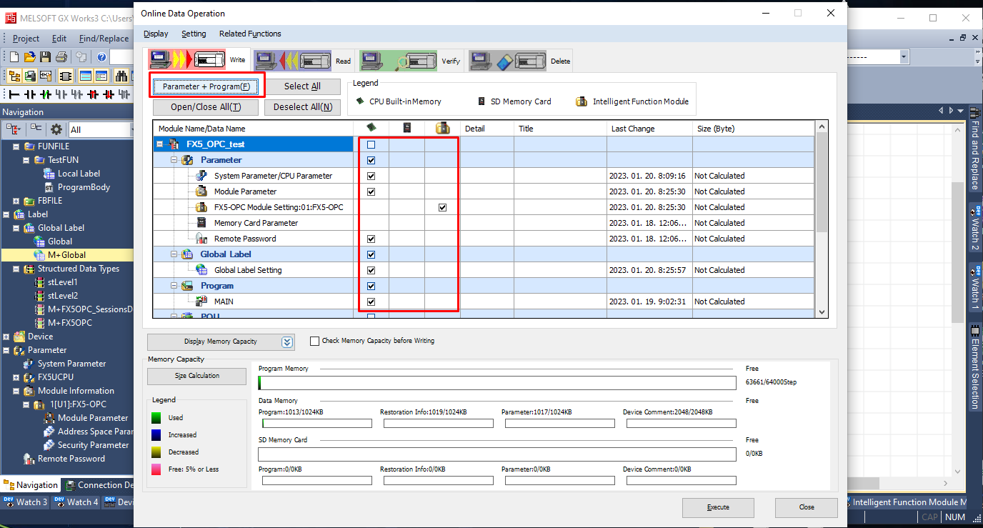This screenshot has height=528, width=983.
Task: Open the Display menu in Online Data Operation
Action: click(156, 34)
